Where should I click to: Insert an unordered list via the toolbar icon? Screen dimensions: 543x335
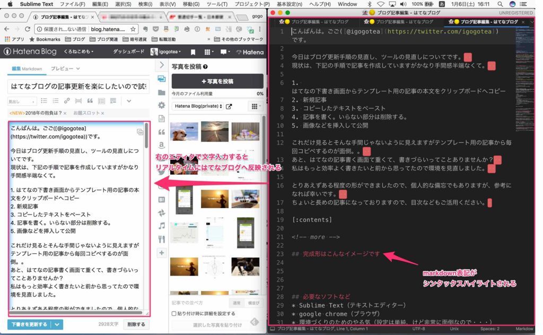[x=44, y=100]
